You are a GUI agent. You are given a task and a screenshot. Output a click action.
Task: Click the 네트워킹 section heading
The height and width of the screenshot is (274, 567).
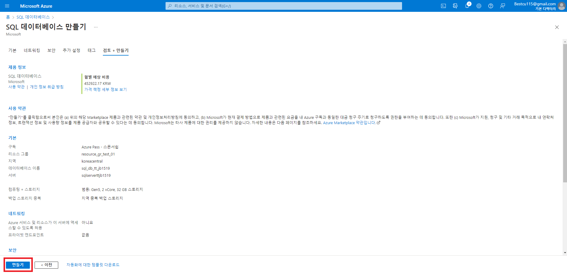[17, 214]
